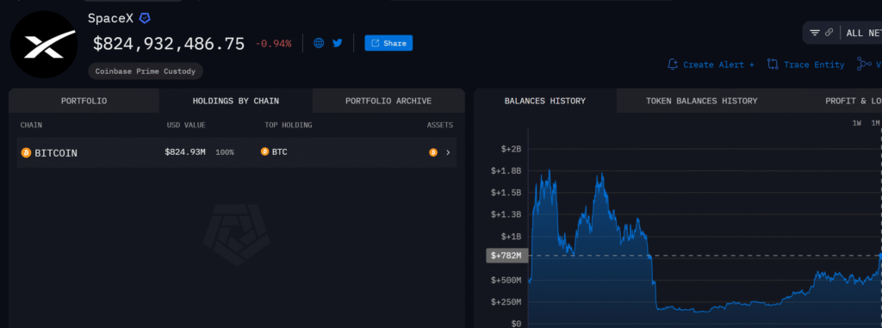This screenshot has height=328, width=882.
Task: Expand the BITCOIN row chevron
Action: (x=448, y=152)
